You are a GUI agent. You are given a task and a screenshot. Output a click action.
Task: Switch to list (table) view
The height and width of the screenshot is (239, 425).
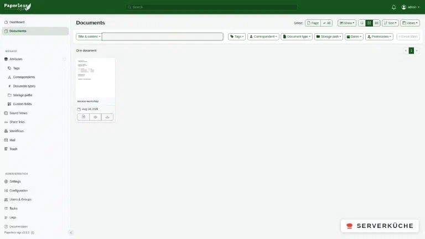tap(362, 23)
